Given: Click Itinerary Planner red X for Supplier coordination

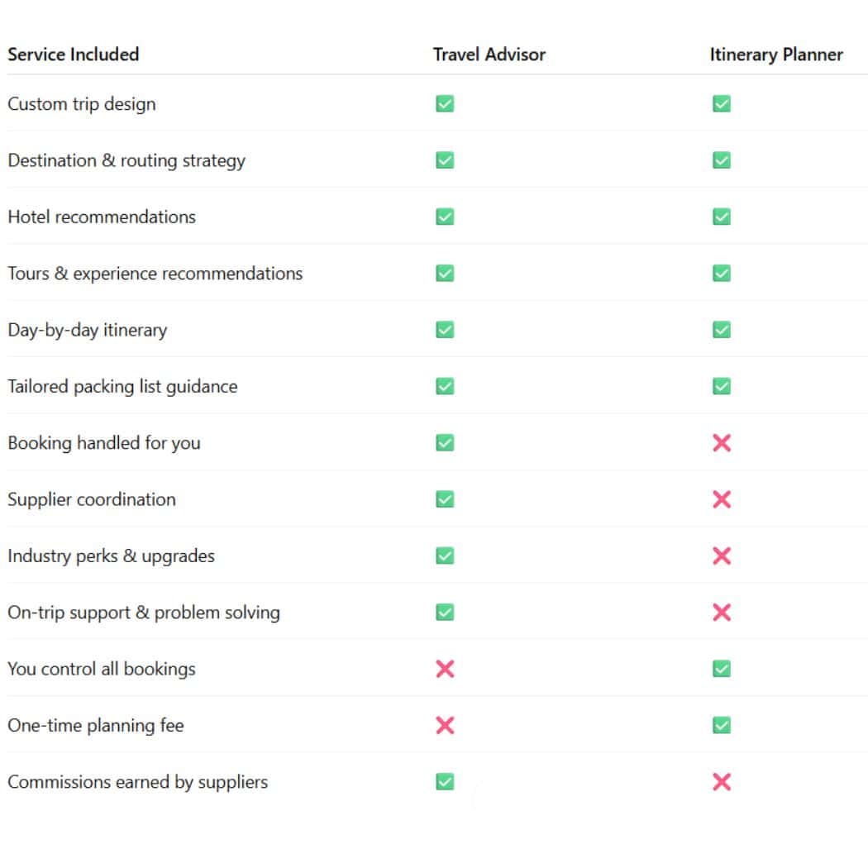Looking at the screenshot, I should point(722,499).
